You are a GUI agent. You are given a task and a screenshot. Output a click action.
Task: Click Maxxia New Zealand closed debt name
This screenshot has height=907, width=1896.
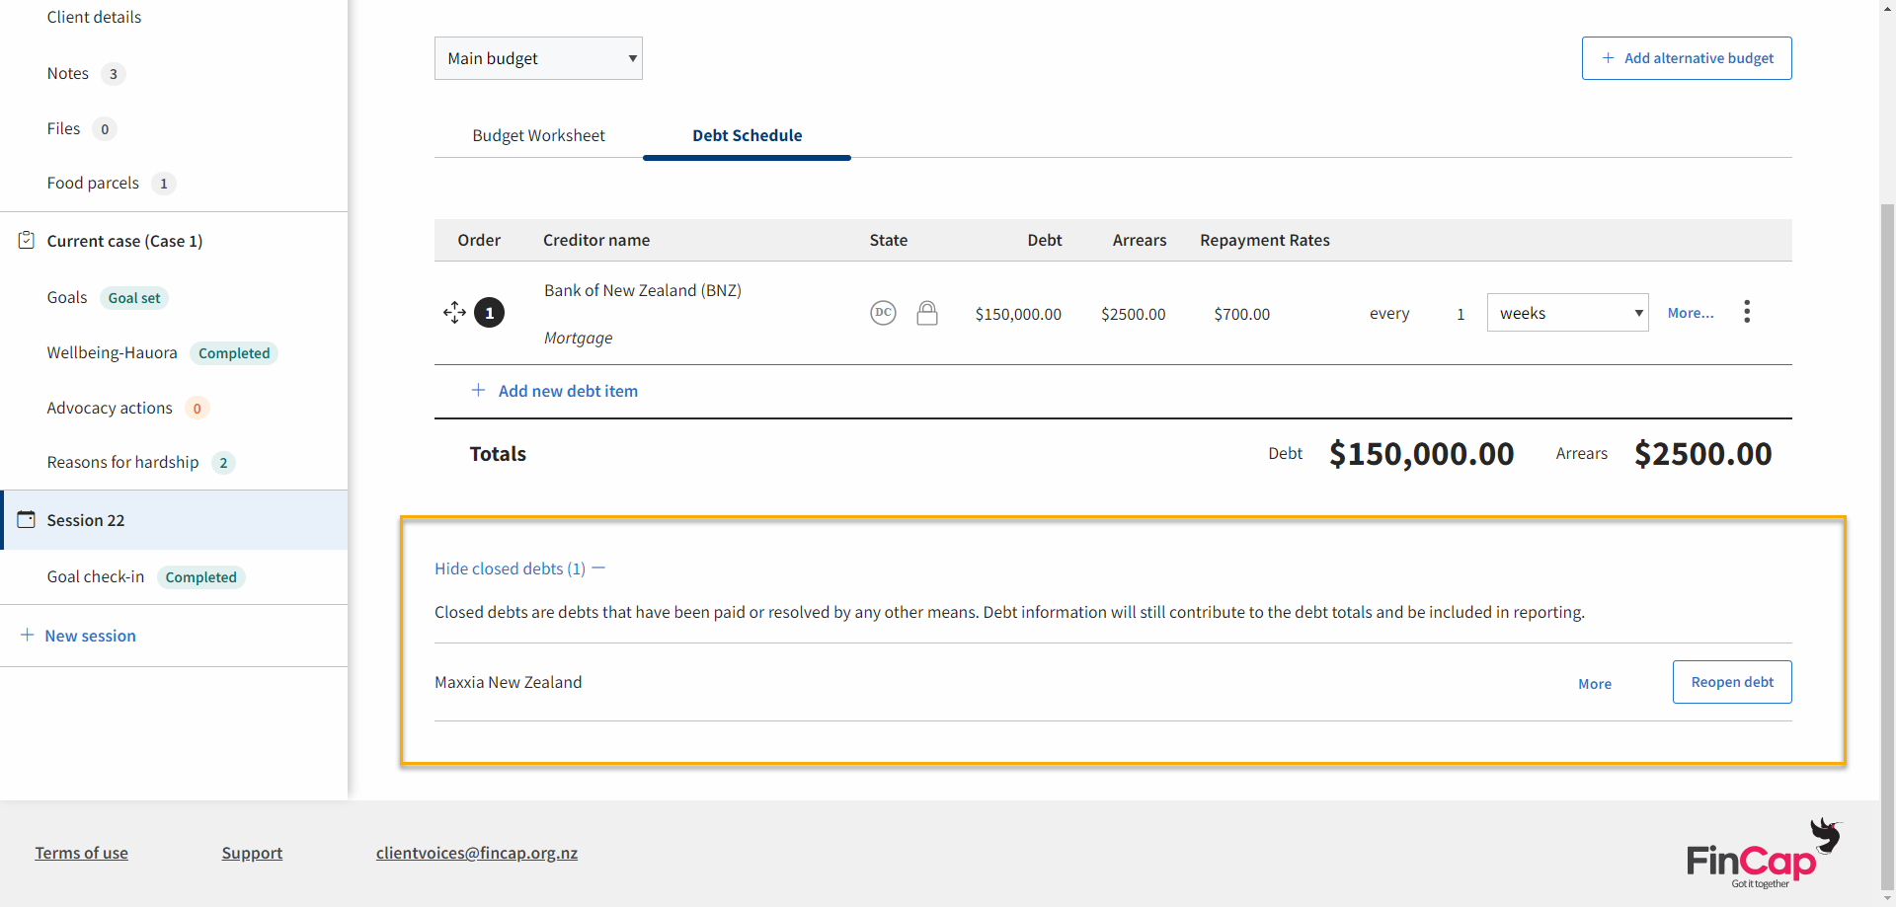point(508,682)
